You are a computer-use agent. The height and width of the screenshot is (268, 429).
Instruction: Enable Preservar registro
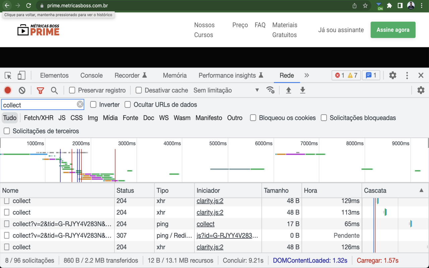72,90
